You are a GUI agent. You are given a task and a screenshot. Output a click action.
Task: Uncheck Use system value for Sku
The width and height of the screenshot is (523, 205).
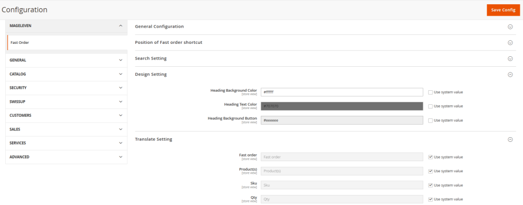pos(430,185)
